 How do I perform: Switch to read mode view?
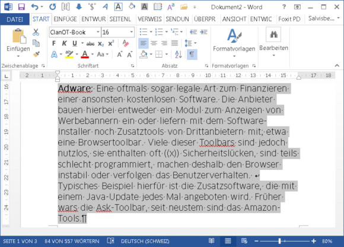[x=212, y=241]
